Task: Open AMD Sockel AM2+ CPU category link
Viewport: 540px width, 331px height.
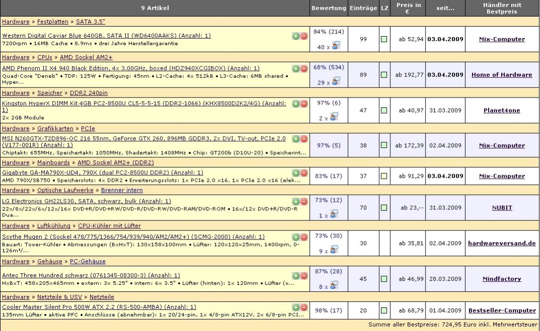Action: (x=86, y=57)
